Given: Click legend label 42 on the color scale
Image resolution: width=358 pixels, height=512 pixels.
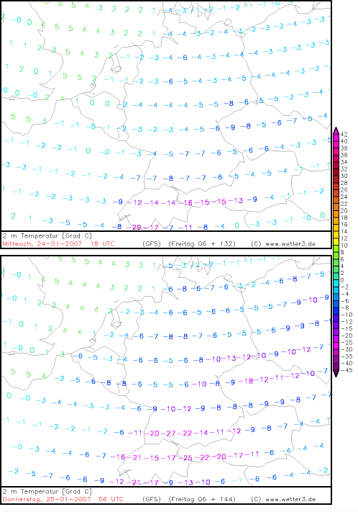Looking at the screenshot, I should [344, 134].
